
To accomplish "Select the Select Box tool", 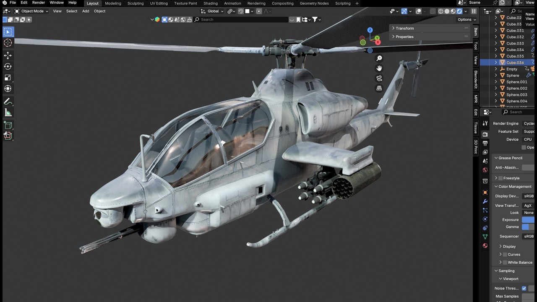I will point(8,32).
